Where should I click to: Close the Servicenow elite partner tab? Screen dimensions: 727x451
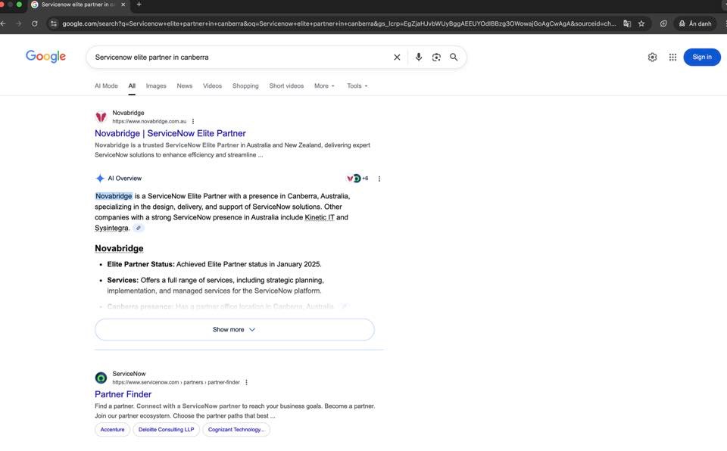coord(123,5)
